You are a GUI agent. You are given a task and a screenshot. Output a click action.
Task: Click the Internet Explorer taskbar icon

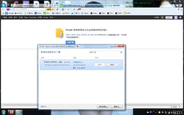(19, 112)
